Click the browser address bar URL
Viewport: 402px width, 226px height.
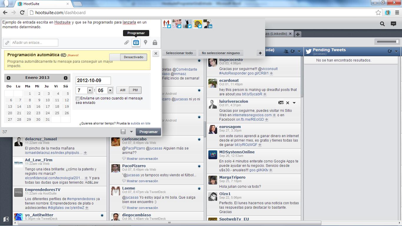(60, 13)
